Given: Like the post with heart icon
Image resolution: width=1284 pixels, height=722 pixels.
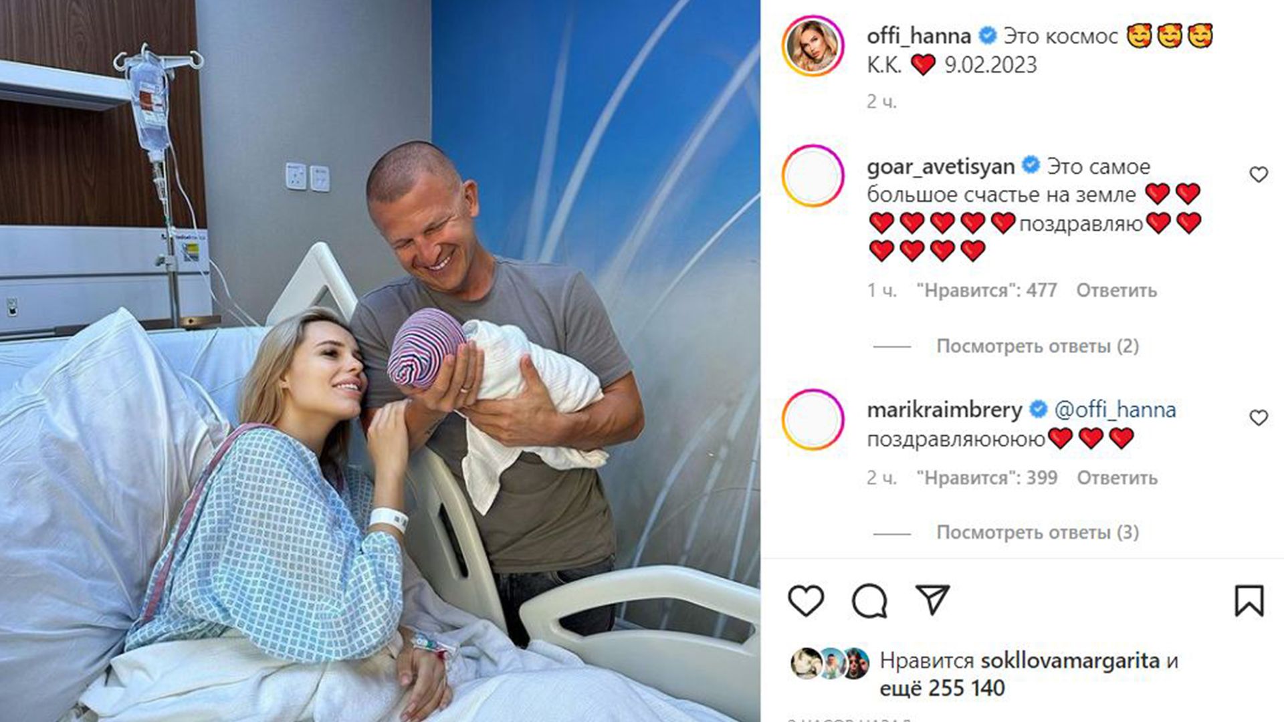Looking at the screenshot, I should [806, 600].
